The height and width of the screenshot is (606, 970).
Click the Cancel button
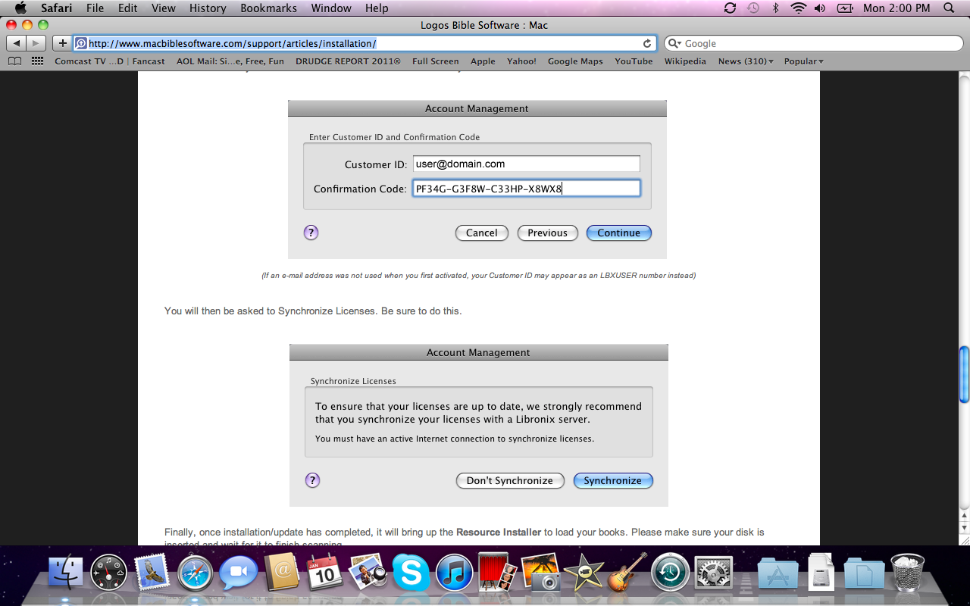(x=482, y=233)
